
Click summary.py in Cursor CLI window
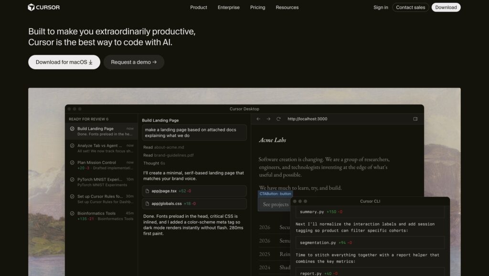(312, 212)
